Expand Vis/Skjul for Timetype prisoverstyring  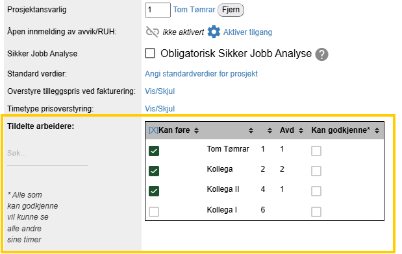160,109
